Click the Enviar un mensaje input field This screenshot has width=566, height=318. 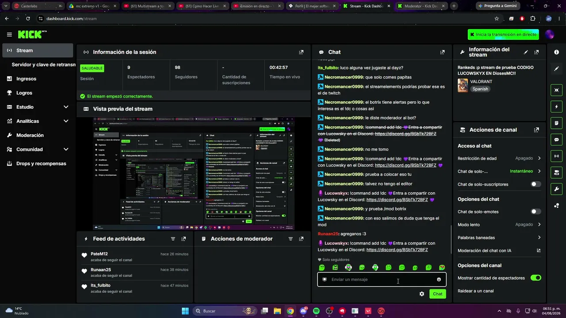click(382, 280)
